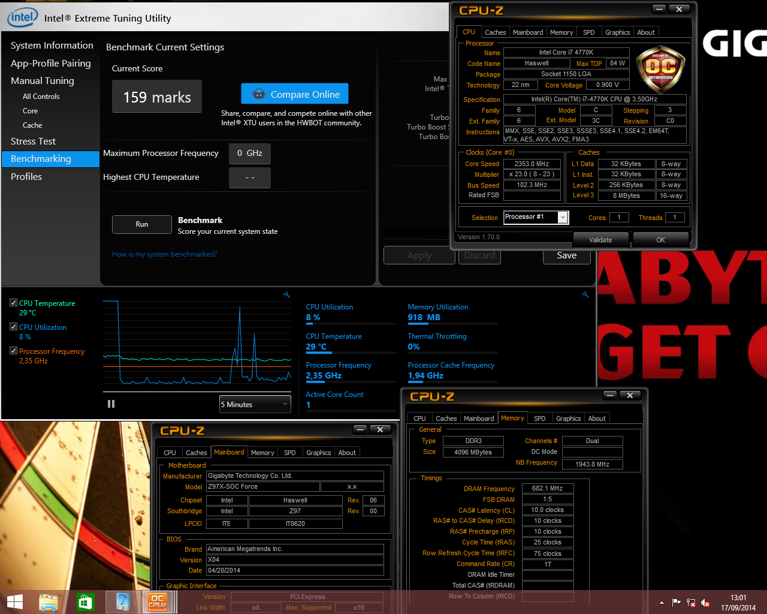Open Memory tab in top CPU-Z window

point(561,32)
